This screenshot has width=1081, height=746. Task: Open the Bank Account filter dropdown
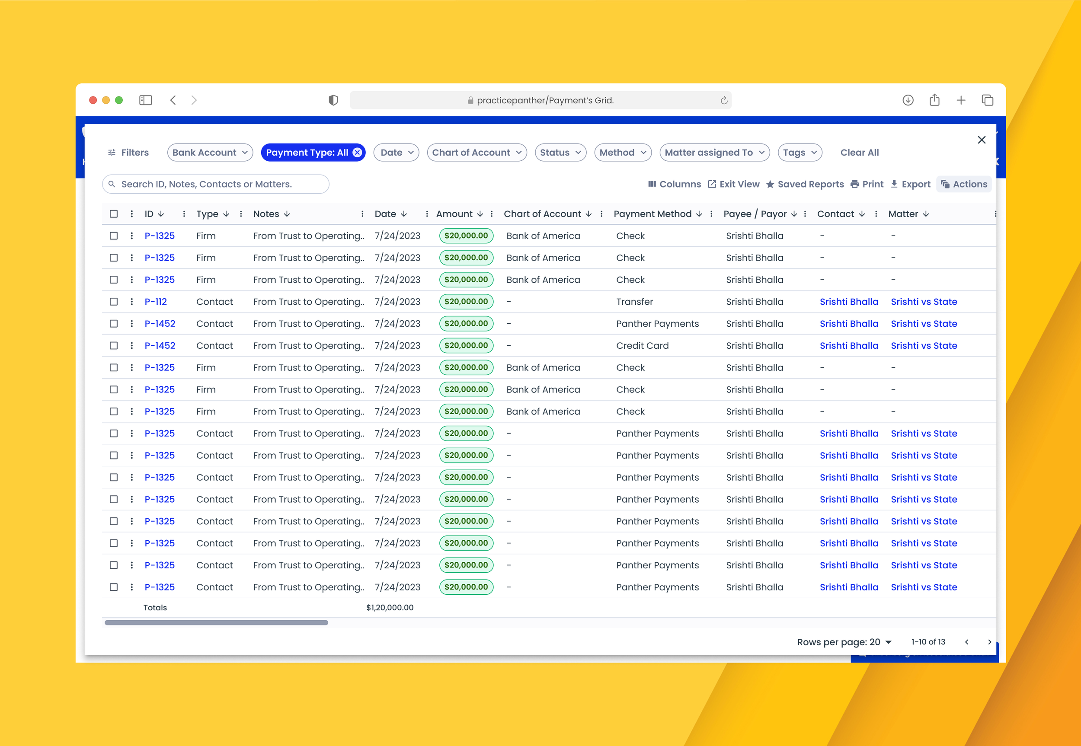(x=210, y=153)
